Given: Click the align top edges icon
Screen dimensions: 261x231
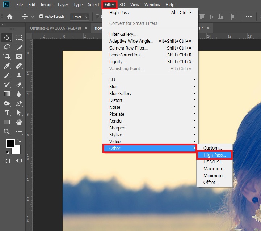Looking at the screenshot, I should tap(202, 17).
